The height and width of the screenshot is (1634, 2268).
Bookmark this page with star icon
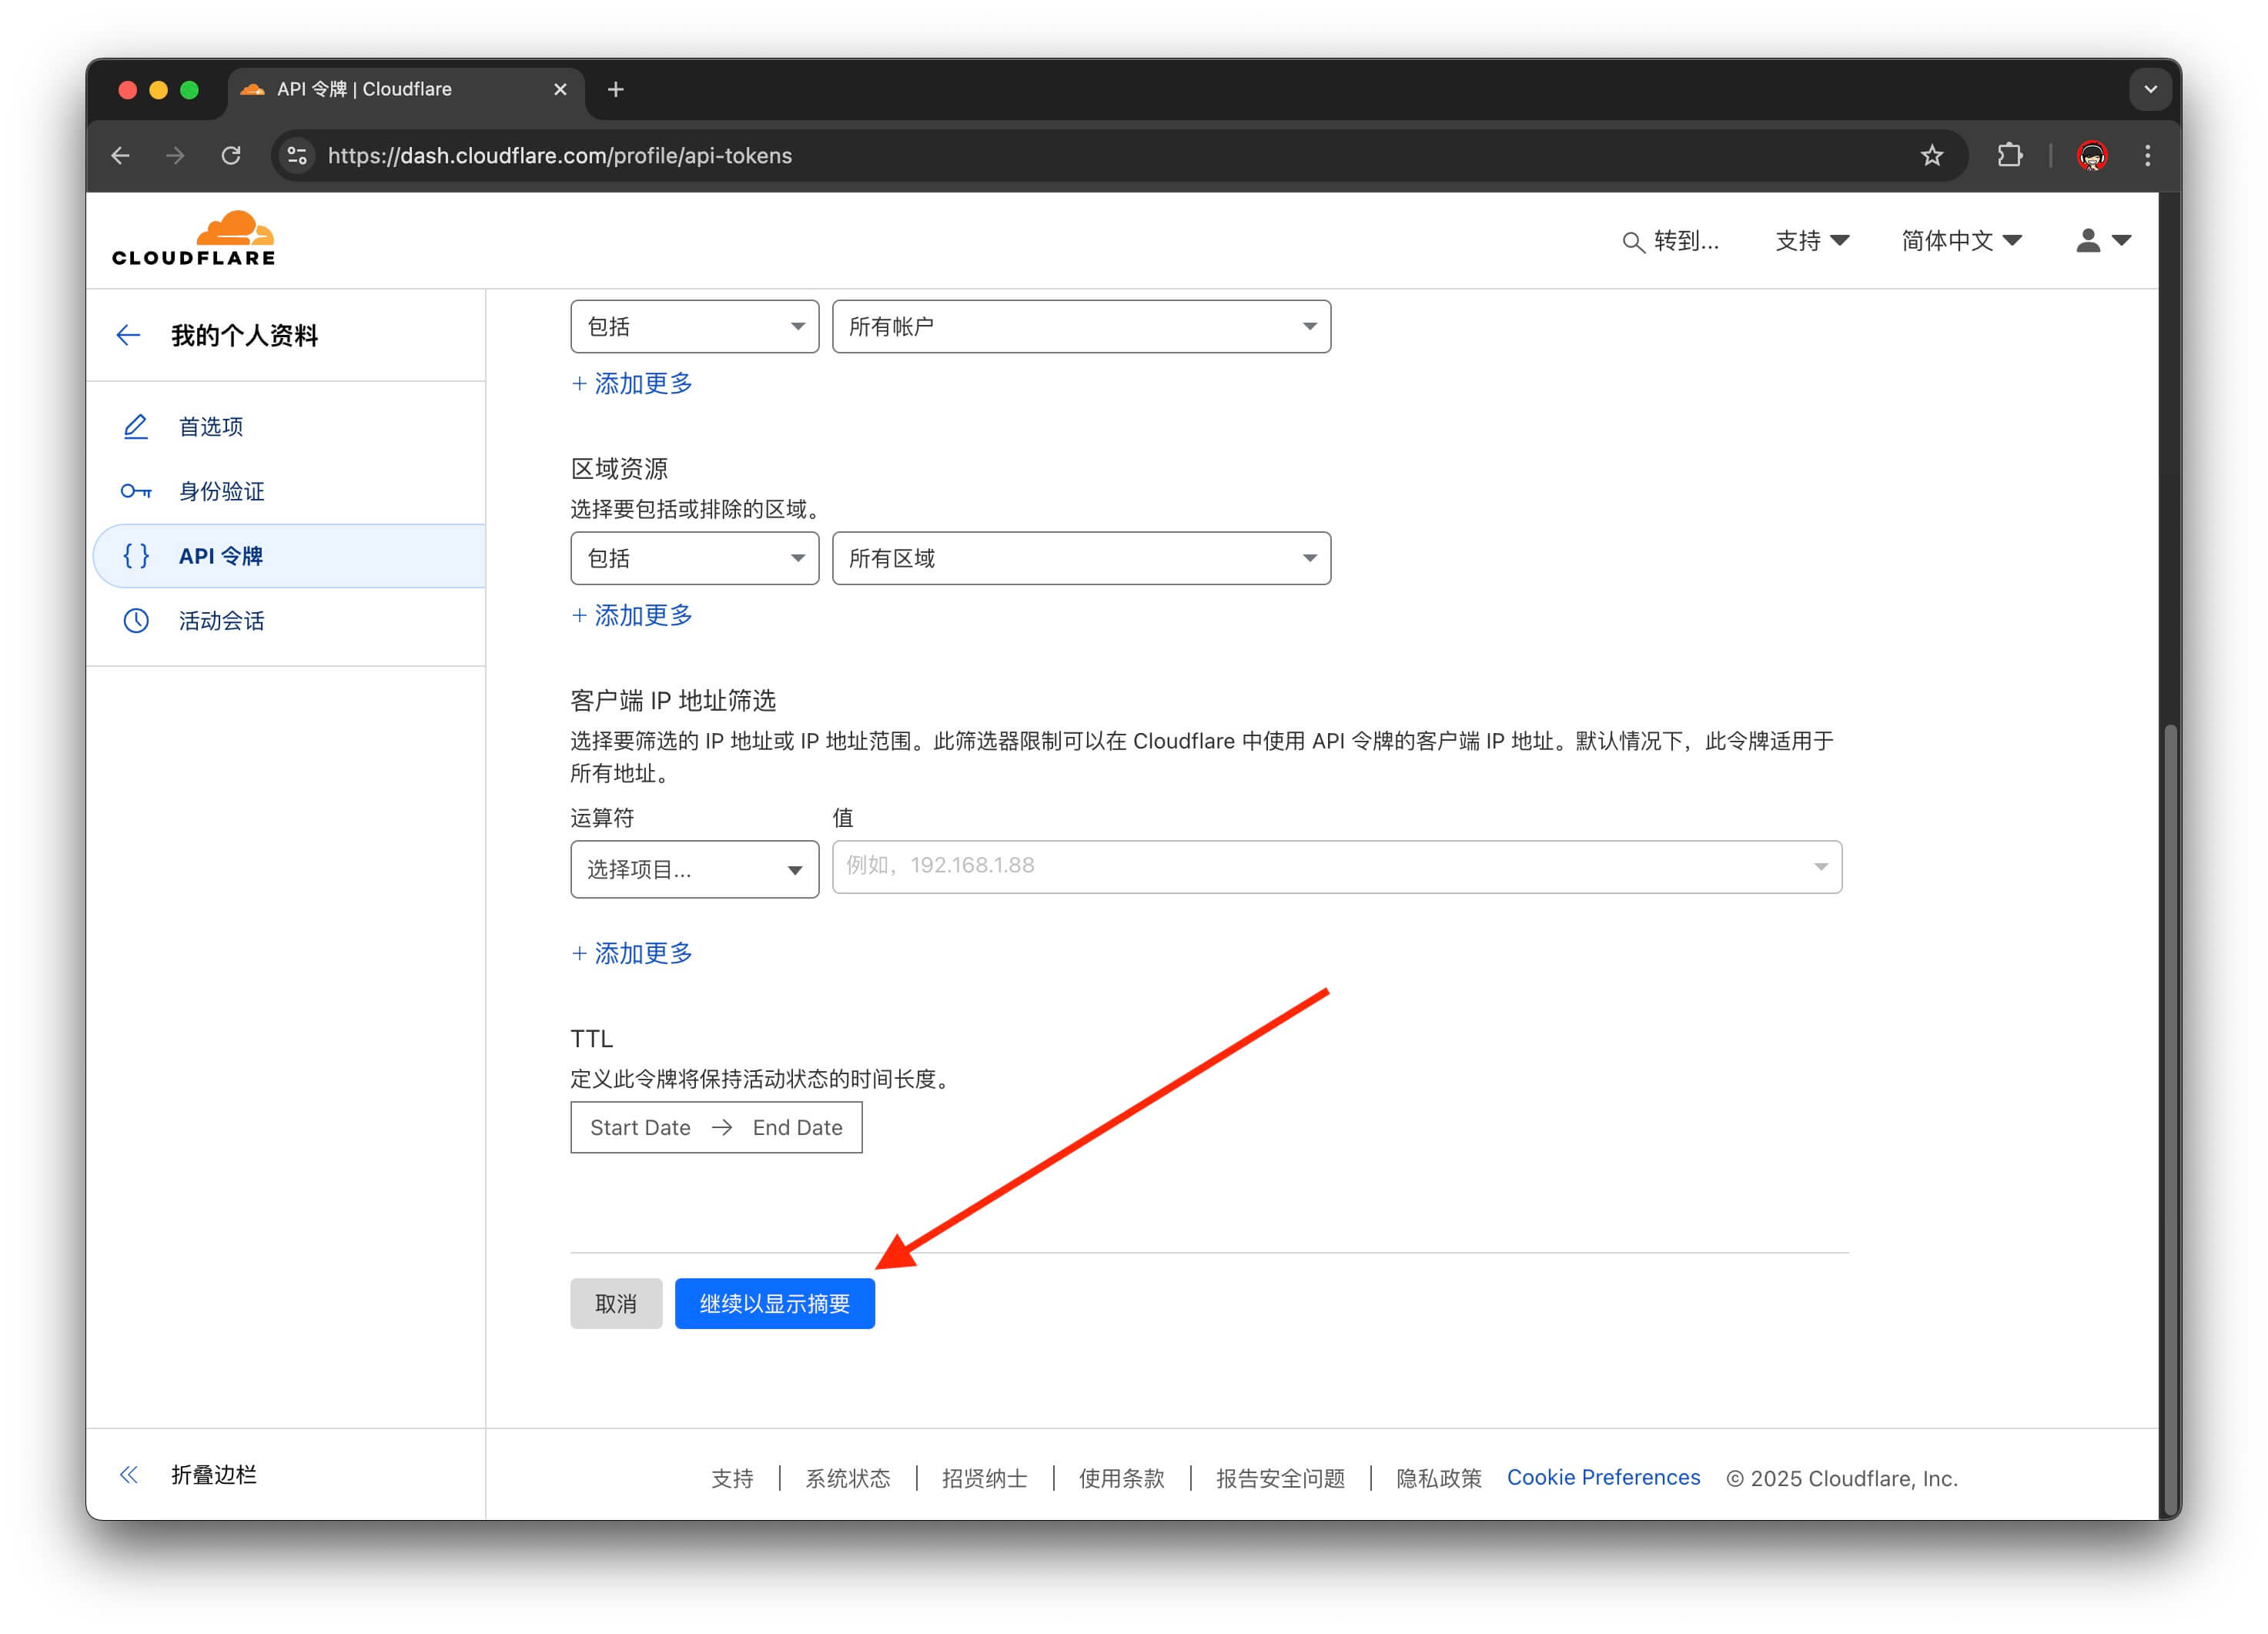click(1932, 156)
